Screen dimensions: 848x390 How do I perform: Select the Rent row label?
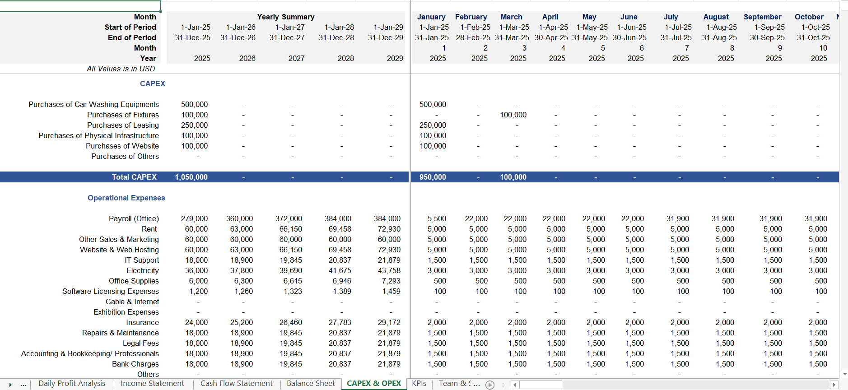[149, 229]
